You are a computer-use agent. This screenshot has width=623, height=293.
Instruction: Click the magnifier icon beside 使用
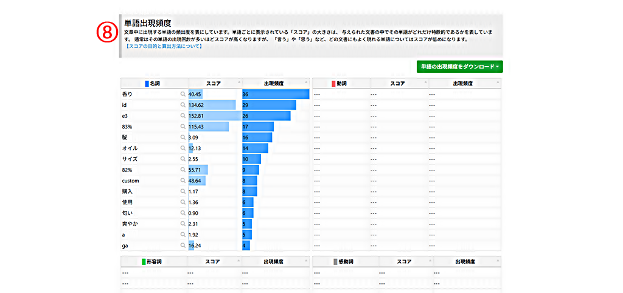click(183, 203)
